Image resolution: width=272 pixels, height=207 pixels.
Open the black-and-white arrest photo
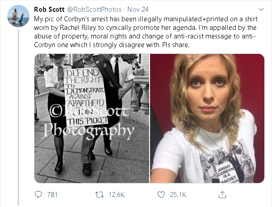pyautogui.click(x=92, y=119)
